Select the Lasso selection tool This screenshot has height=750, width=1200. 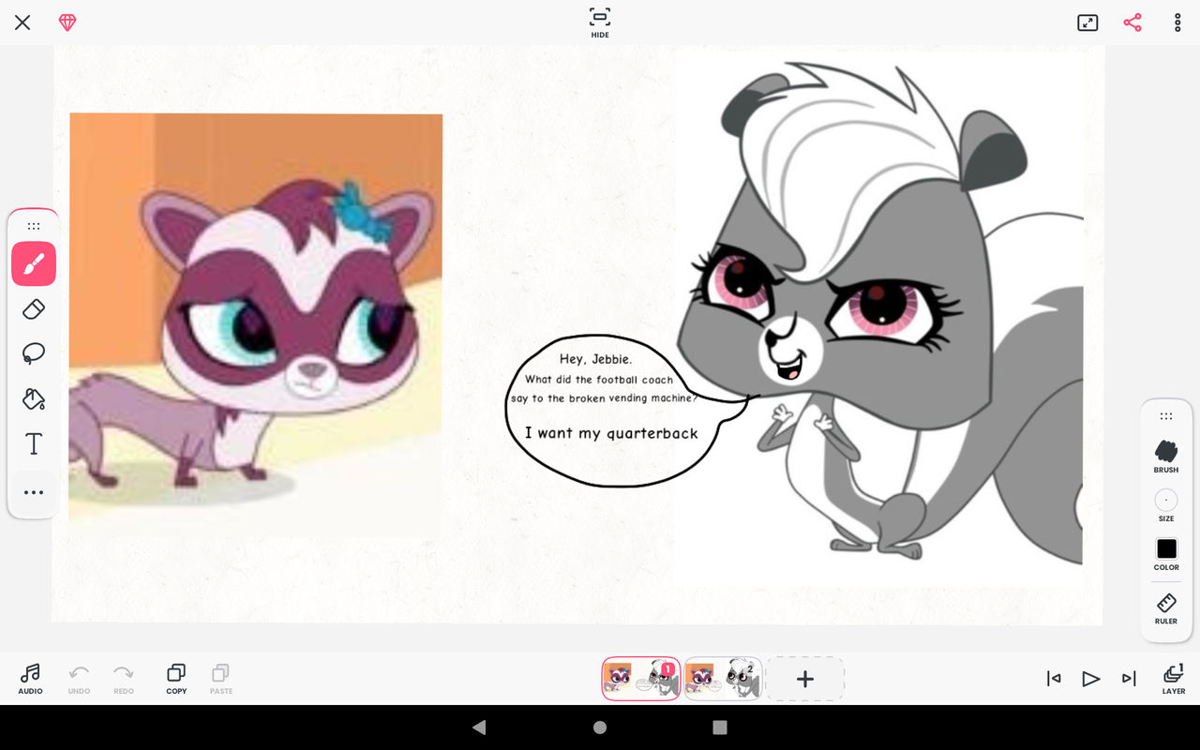pos(34,353)
